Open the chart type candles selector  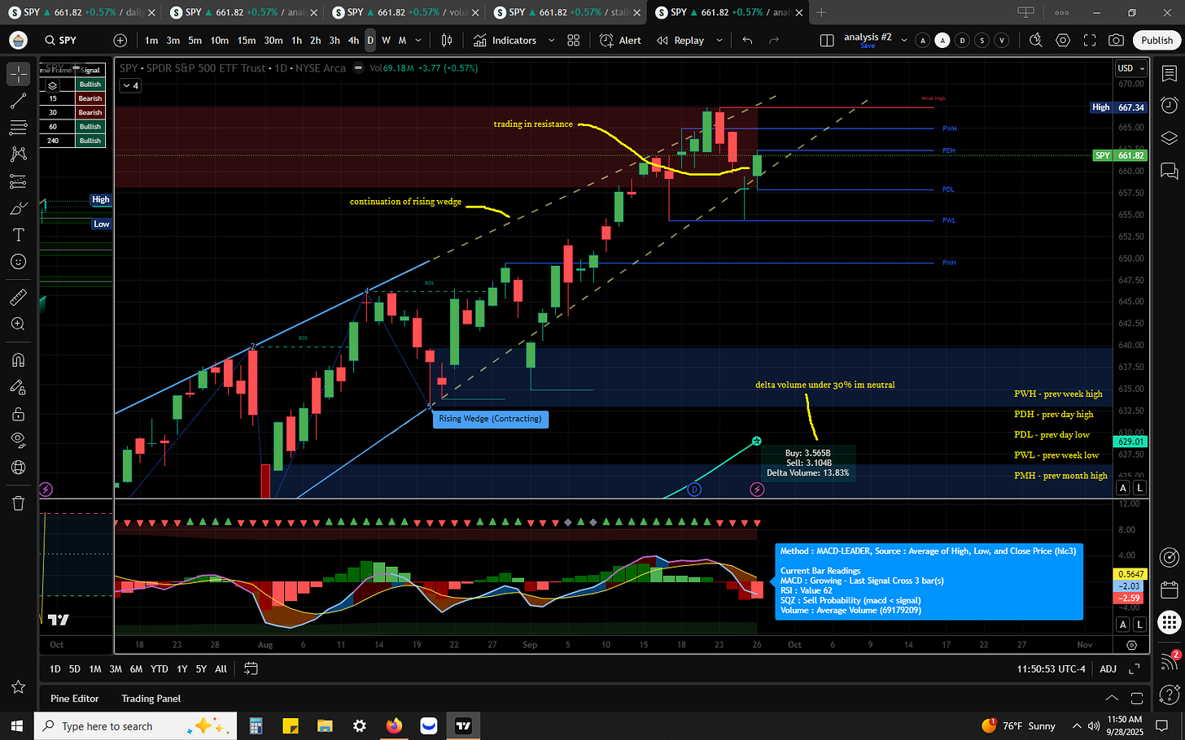pyautogui.click(x=447, y=40)
